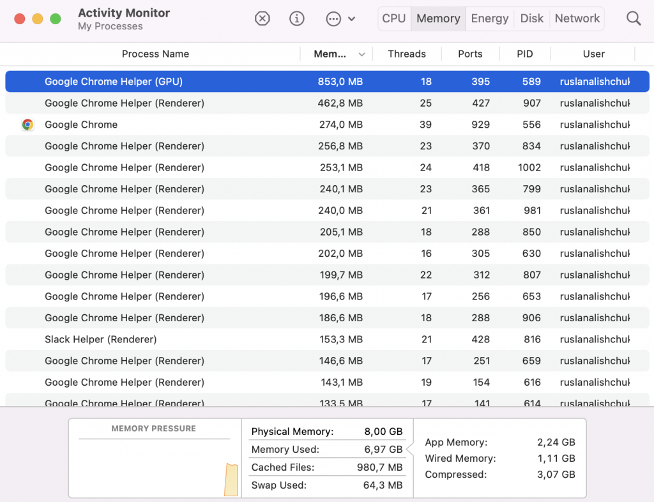Switch to the Memory tab

438,19
